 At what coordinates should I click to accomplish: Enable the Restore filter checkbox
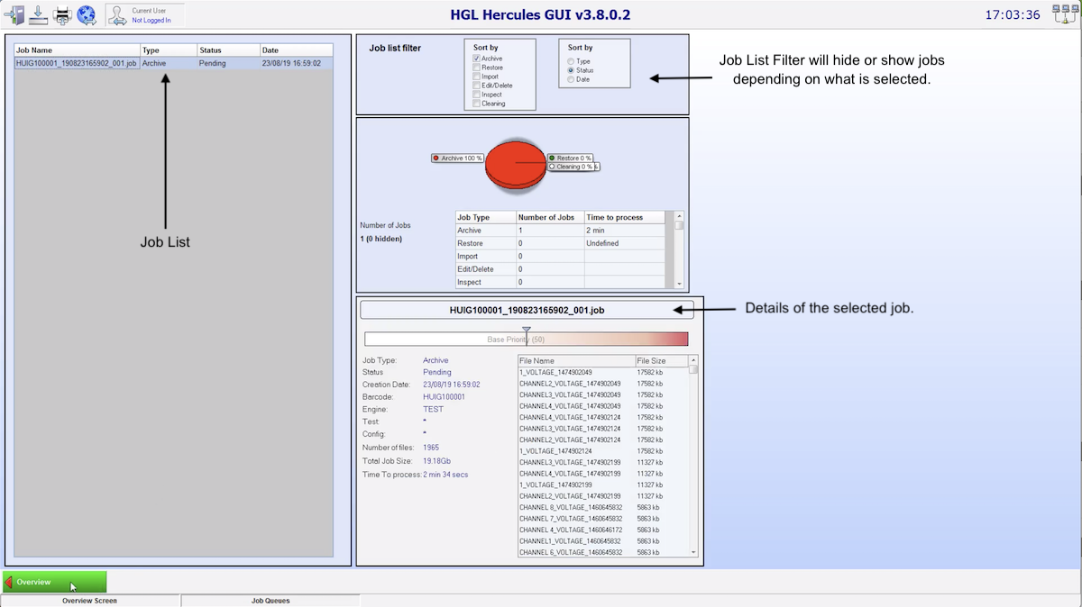point(477,68)
